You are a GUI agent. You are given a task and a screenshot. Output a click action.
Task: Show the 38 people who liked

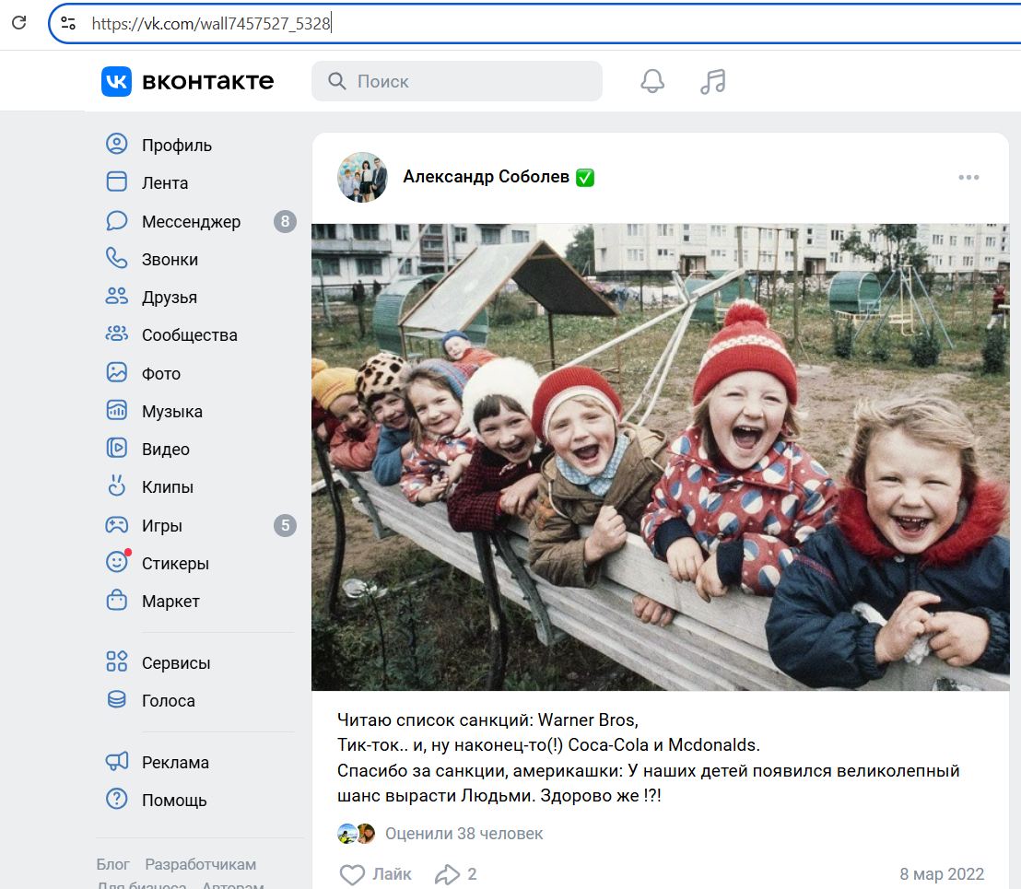464,834
